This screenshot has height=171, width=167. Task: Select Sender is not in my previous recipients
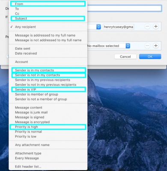tap(48, 85)
